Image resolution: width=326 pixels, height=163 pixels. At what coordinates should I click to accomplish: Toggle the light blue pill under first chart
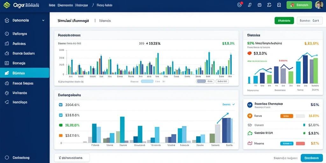[147, 81]
